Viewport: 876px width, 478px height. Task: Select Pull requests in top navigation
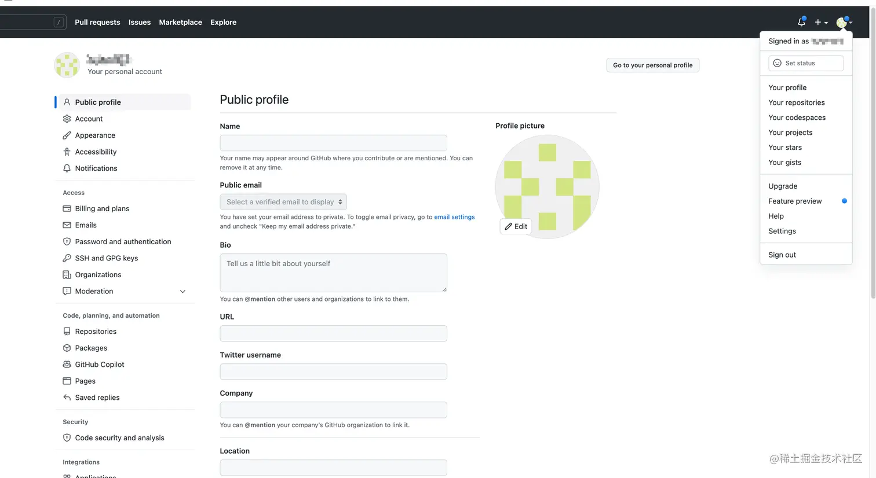click(x=97, y=23)
